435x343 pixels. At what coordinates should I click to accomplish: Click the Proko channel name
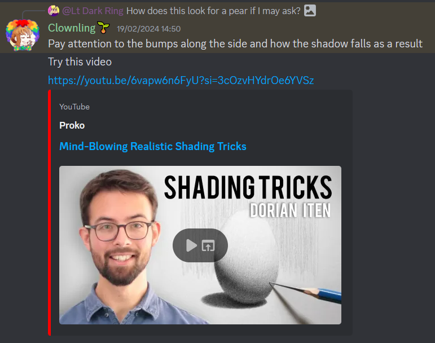(72, 125)
